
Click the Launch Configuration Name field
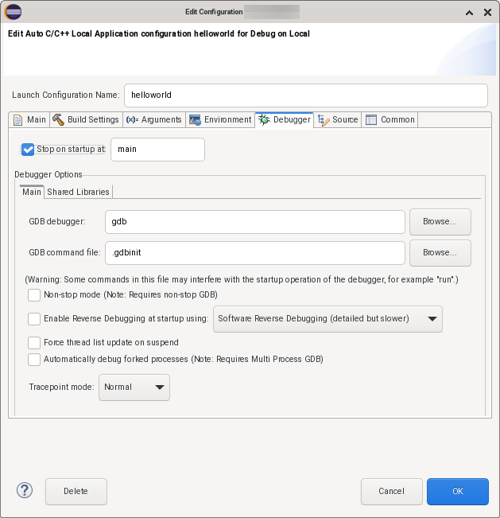tap(306, 95)
